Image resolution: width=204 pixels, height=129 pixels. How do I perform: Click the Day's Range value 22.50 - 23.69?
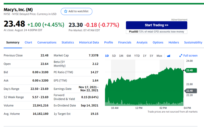coord(39,89)
